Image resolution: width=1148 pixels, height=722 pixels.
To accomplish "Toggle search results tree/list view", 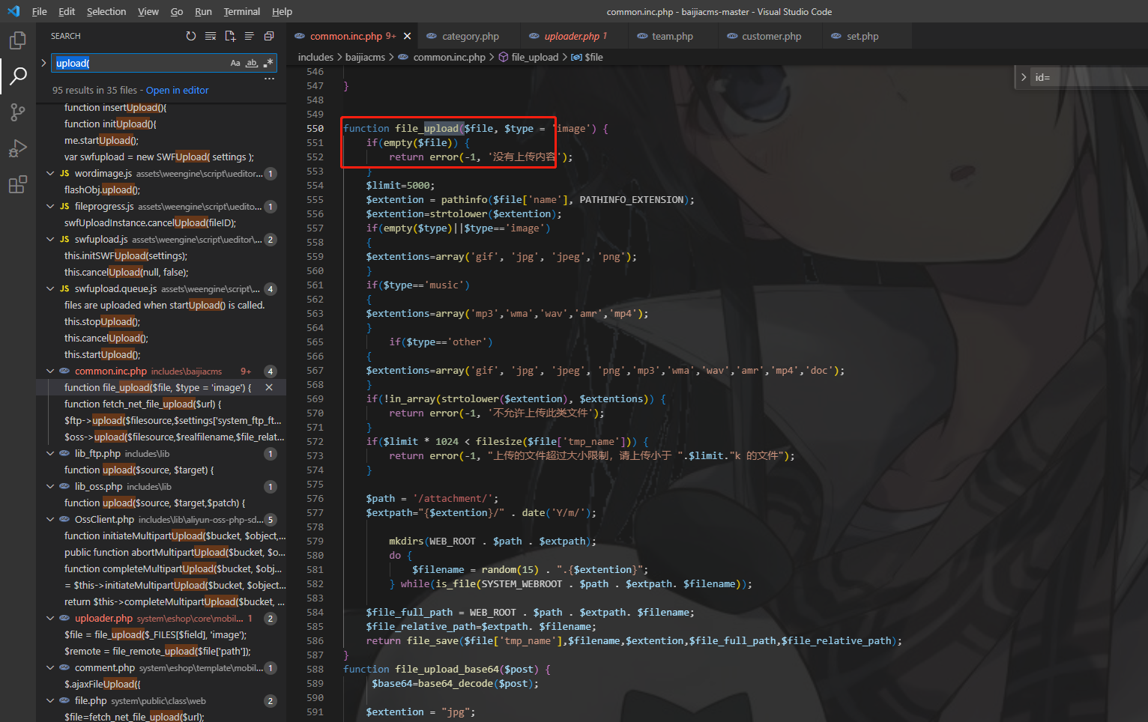I will tap(250, 36).
